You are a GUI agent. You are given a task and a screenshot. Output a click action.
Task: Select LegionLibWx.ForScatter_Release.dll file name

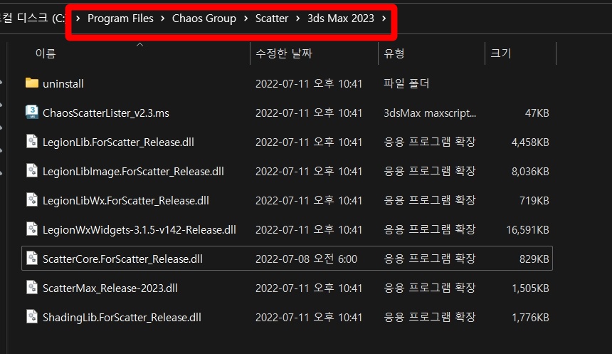[126, 200]
